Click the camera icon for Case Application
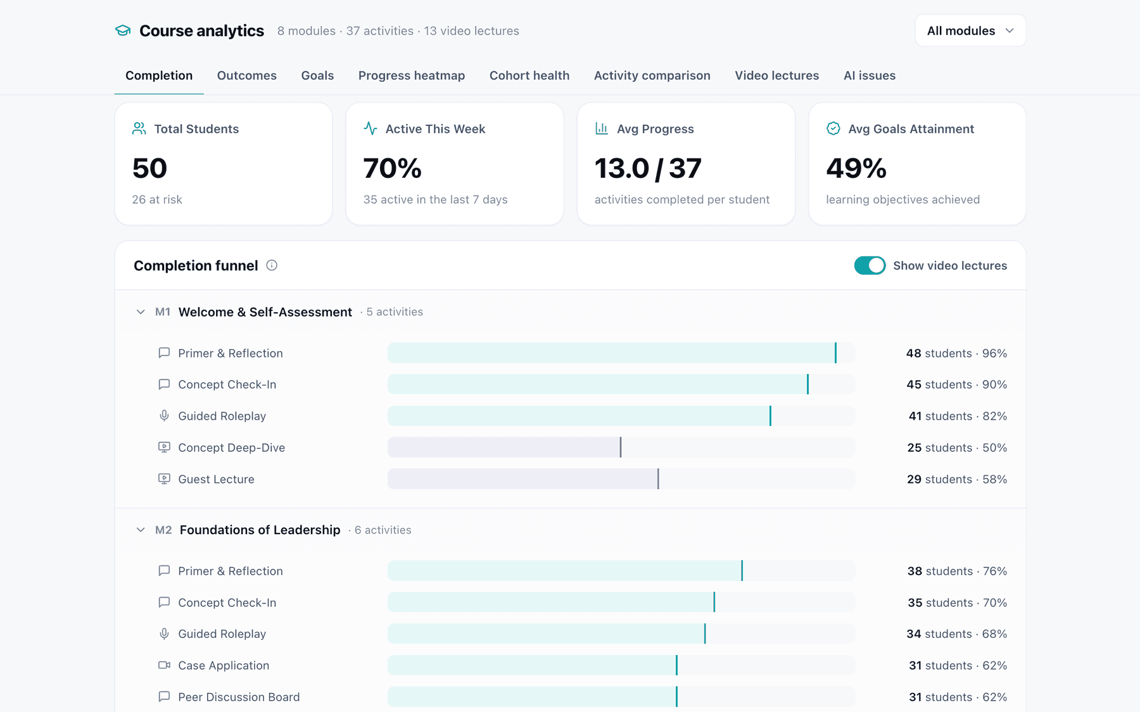The height and width of the screenshot is (712, 1140). [164, 665]
